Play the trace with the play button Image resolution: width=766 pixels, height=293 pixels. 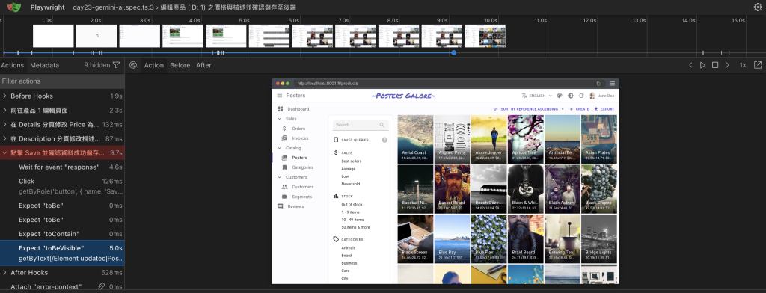click(x=702, y=65)
